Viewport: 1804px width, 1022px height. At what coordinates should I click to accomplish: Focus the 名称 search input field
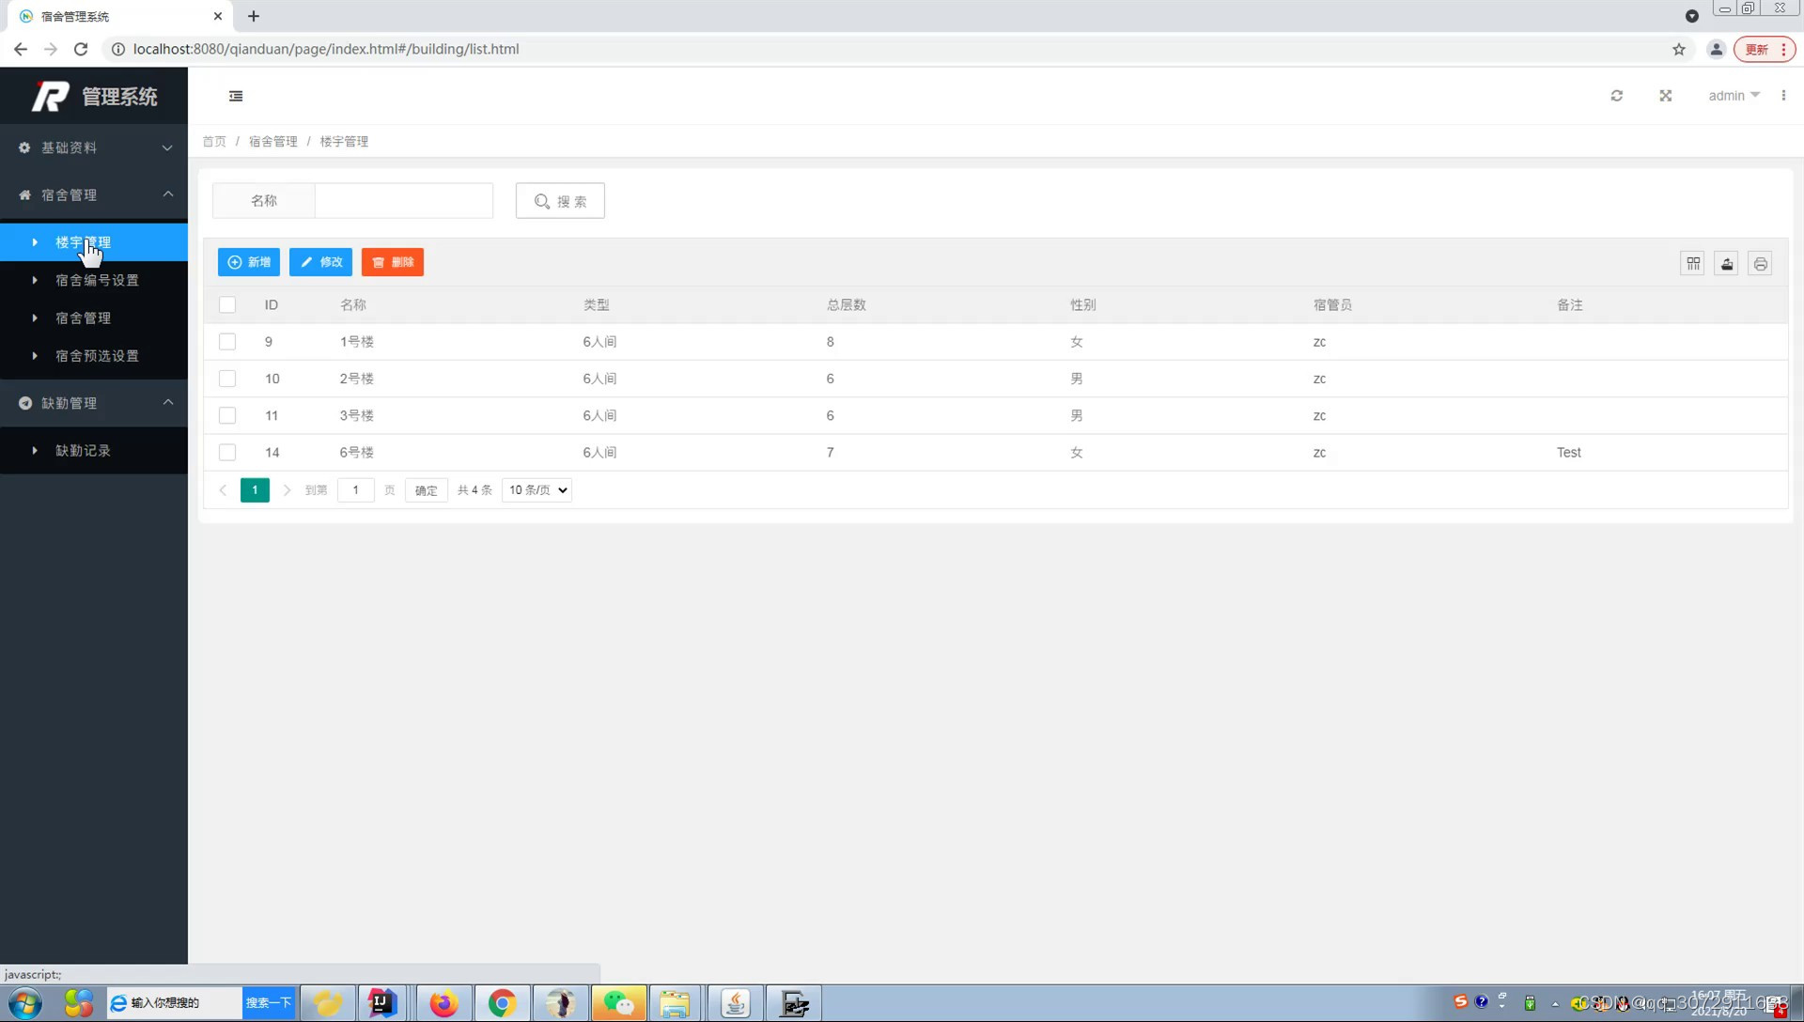coord(404,201)
